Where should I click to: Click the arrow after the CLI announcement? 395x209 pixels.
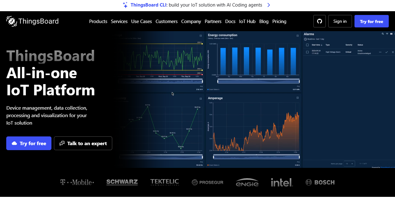pyautogui.click(x=269, y=5)
